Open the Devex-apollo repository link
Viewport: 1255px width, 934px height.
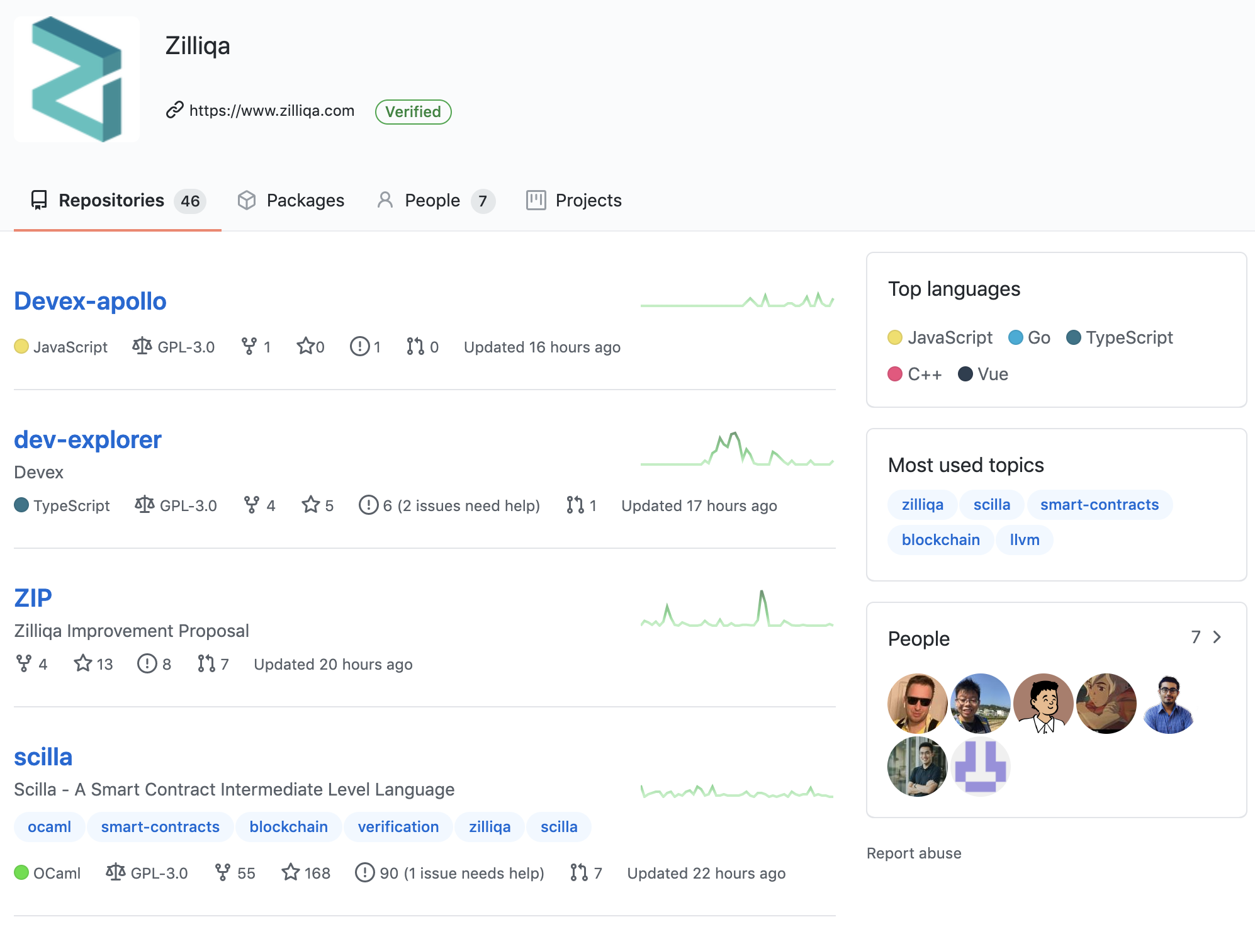90,301
